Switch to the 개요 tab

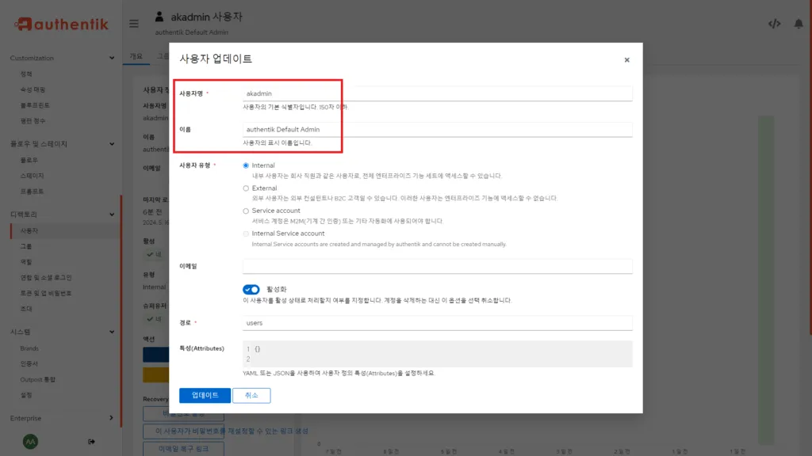coord(136,57)
